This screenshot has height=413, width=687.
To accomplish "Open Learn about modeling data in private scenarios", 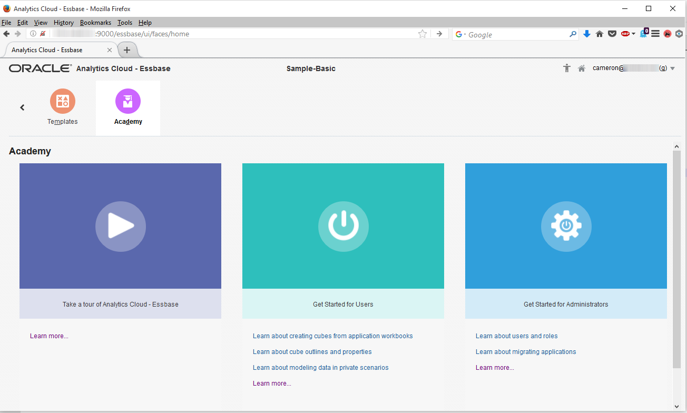I will (321, 368).
